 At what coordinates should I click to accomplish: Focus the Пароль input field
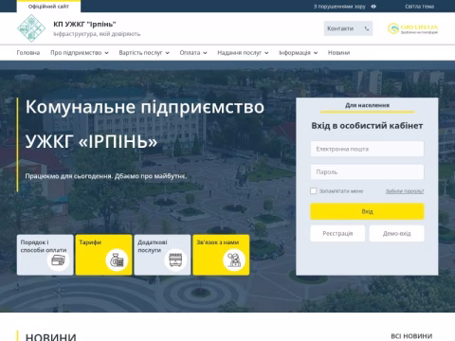(x=367, y=172)
